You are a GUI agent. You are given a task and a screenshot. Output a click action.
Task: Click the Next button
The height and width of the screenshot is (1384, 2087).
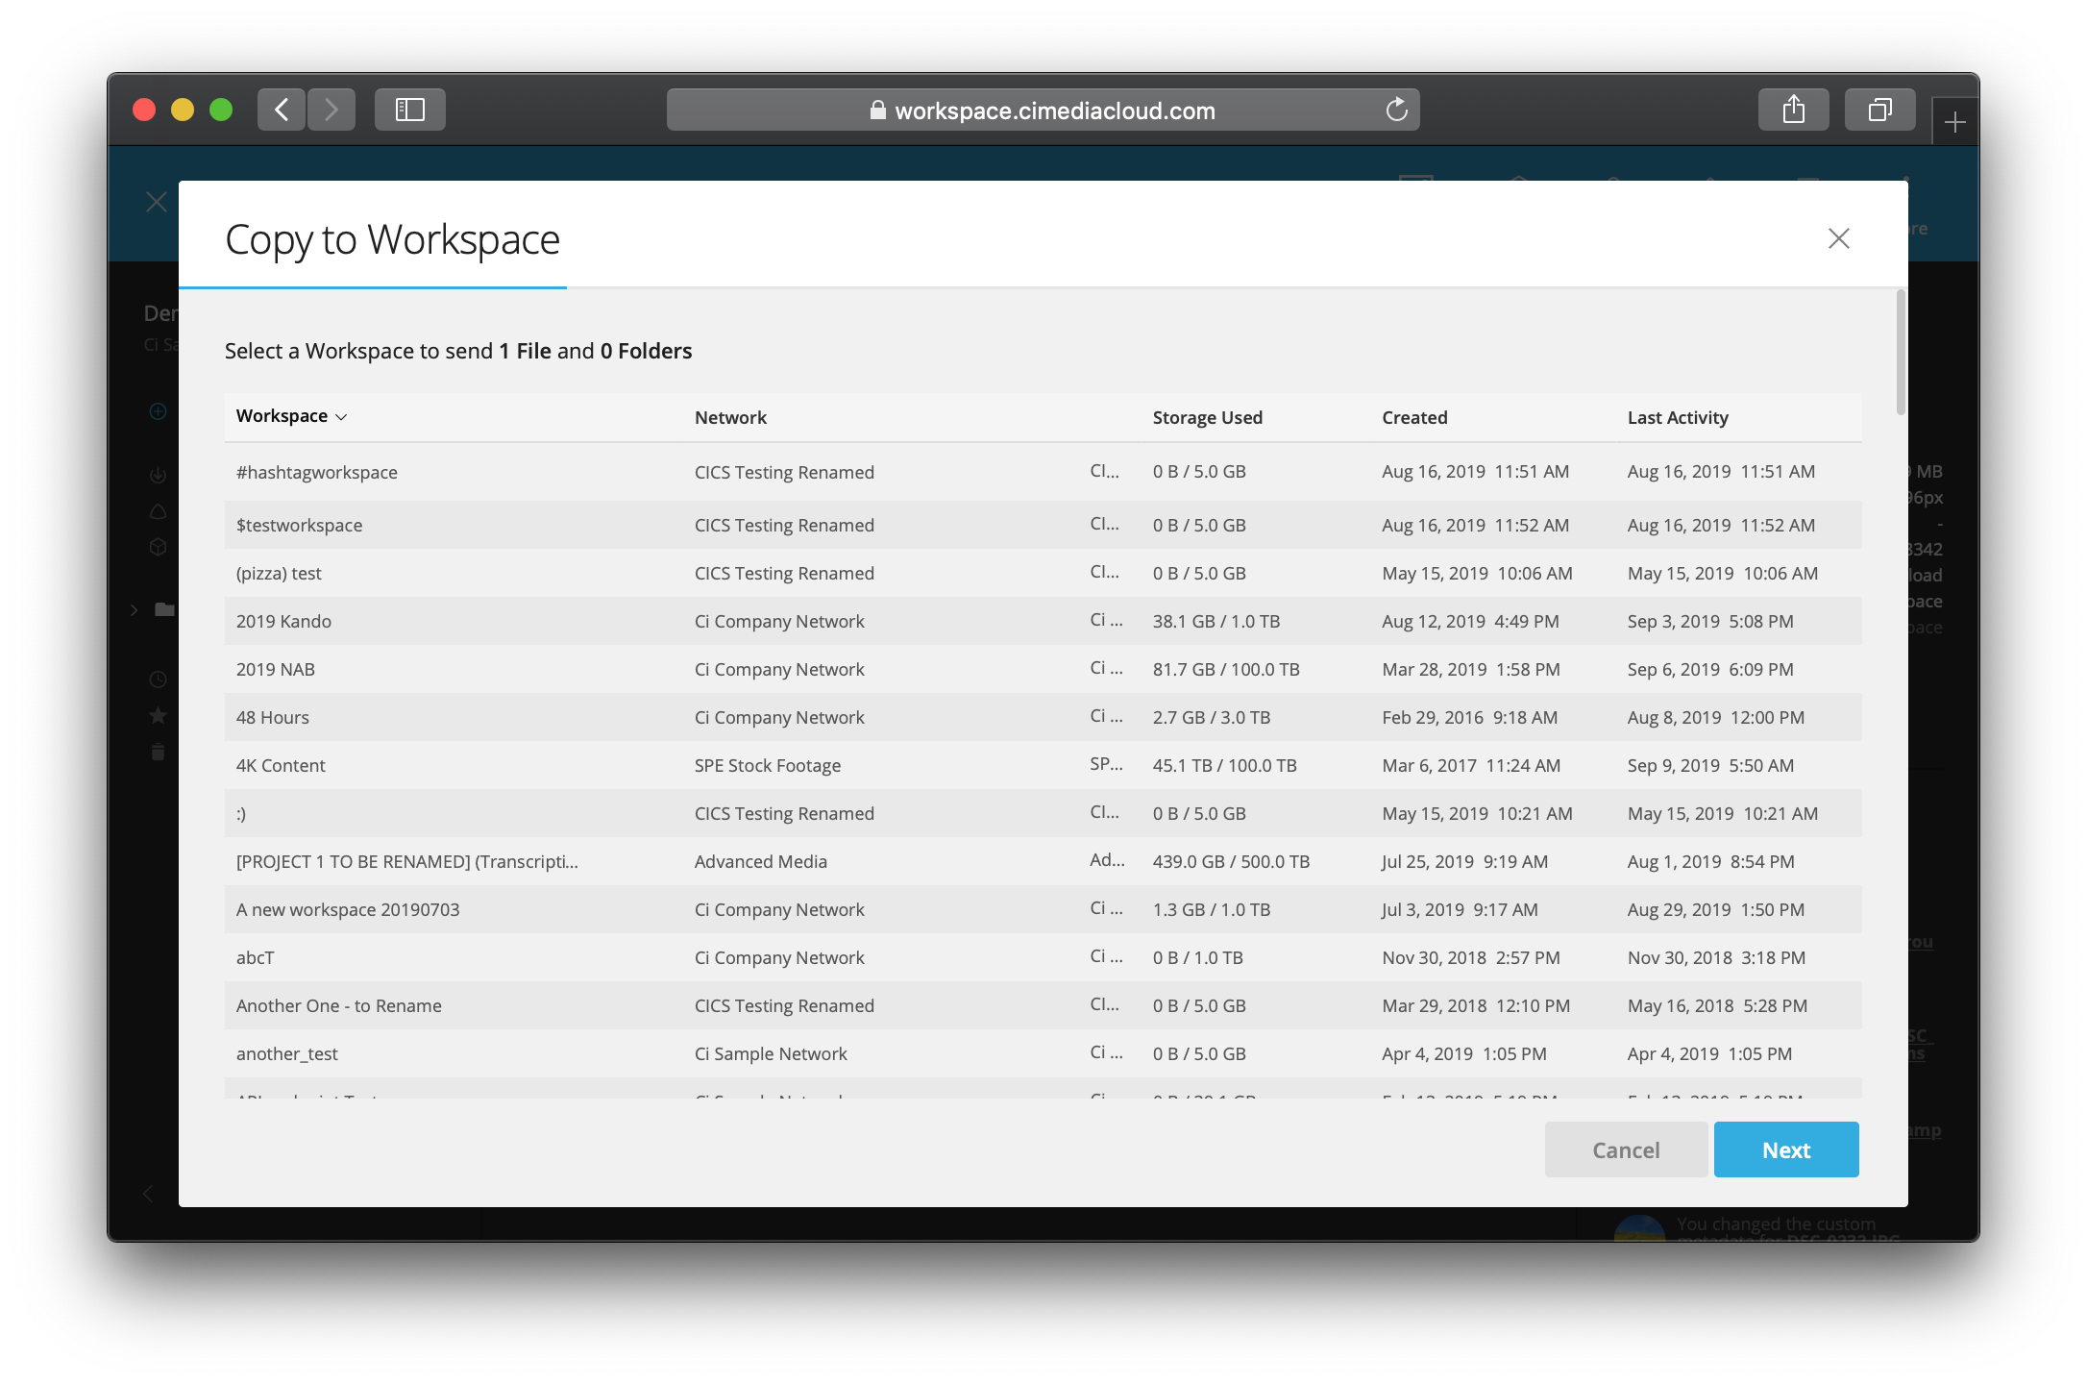1786,1149
